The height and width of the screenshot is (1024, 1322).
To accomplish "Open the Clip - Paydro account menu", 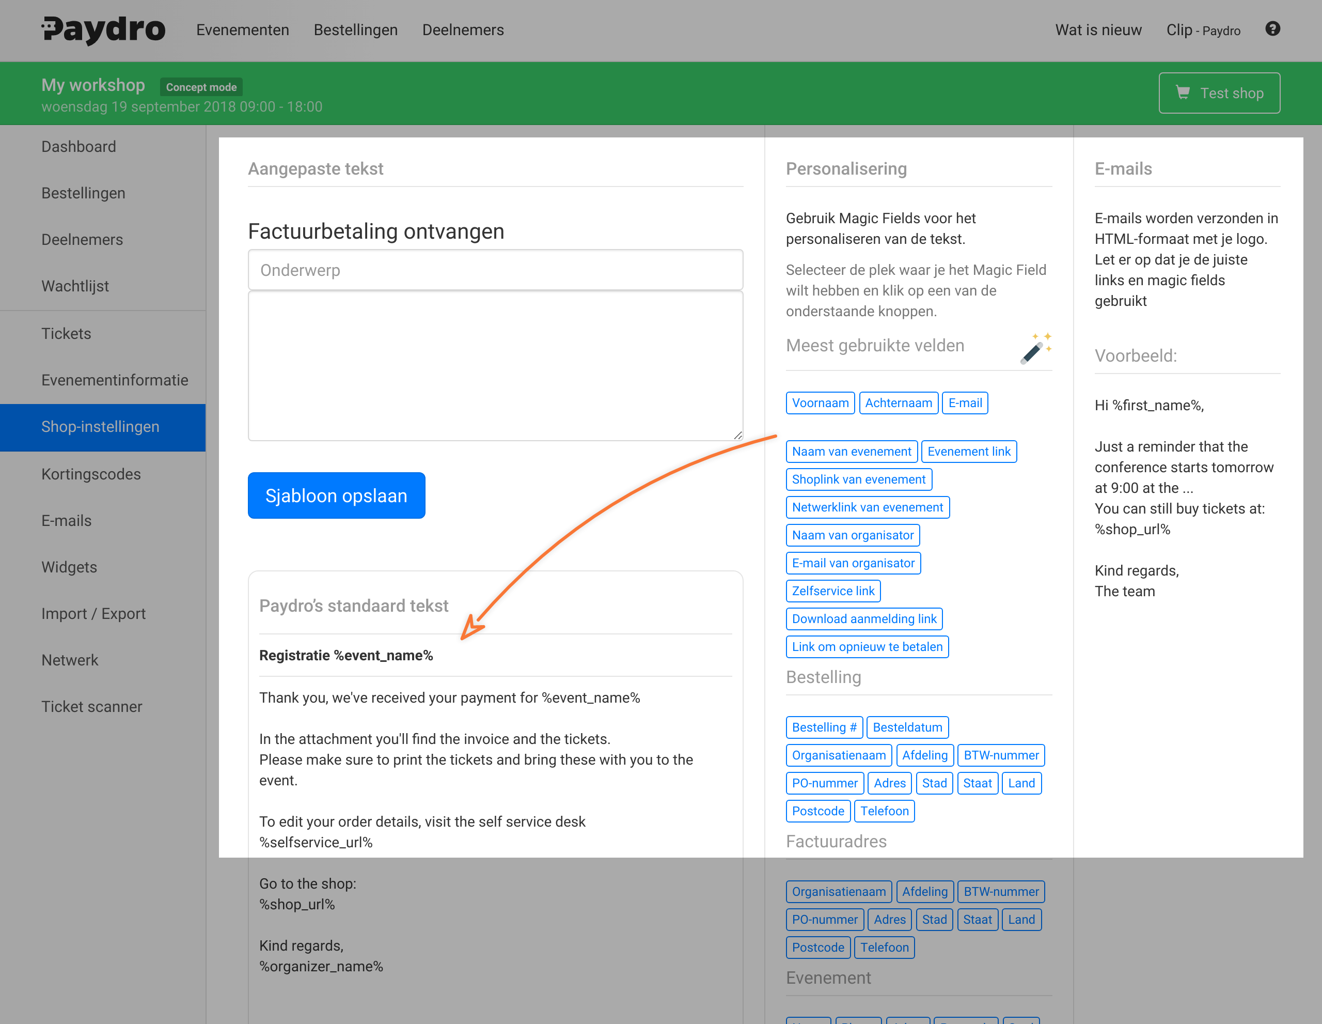I will [1203, 29].
